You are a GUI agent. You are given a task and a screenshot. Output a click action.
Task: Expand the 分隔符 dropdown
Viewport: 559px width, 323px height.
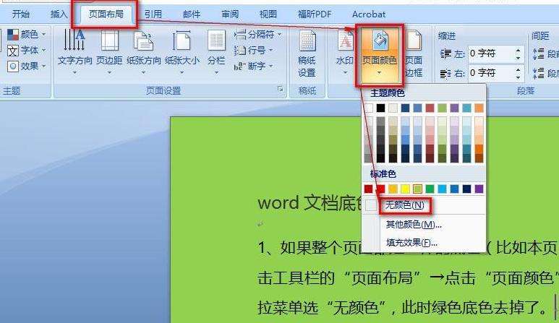tap(259, 35)
